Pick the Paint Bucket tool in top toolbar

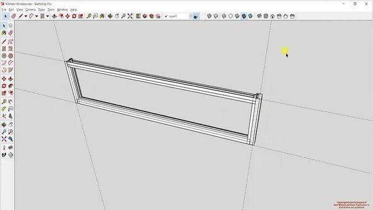click(102, 16)
